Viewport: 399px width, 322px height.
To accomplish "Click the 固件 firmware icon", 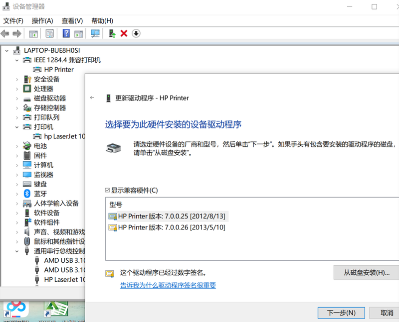I will tap(27, 155).
